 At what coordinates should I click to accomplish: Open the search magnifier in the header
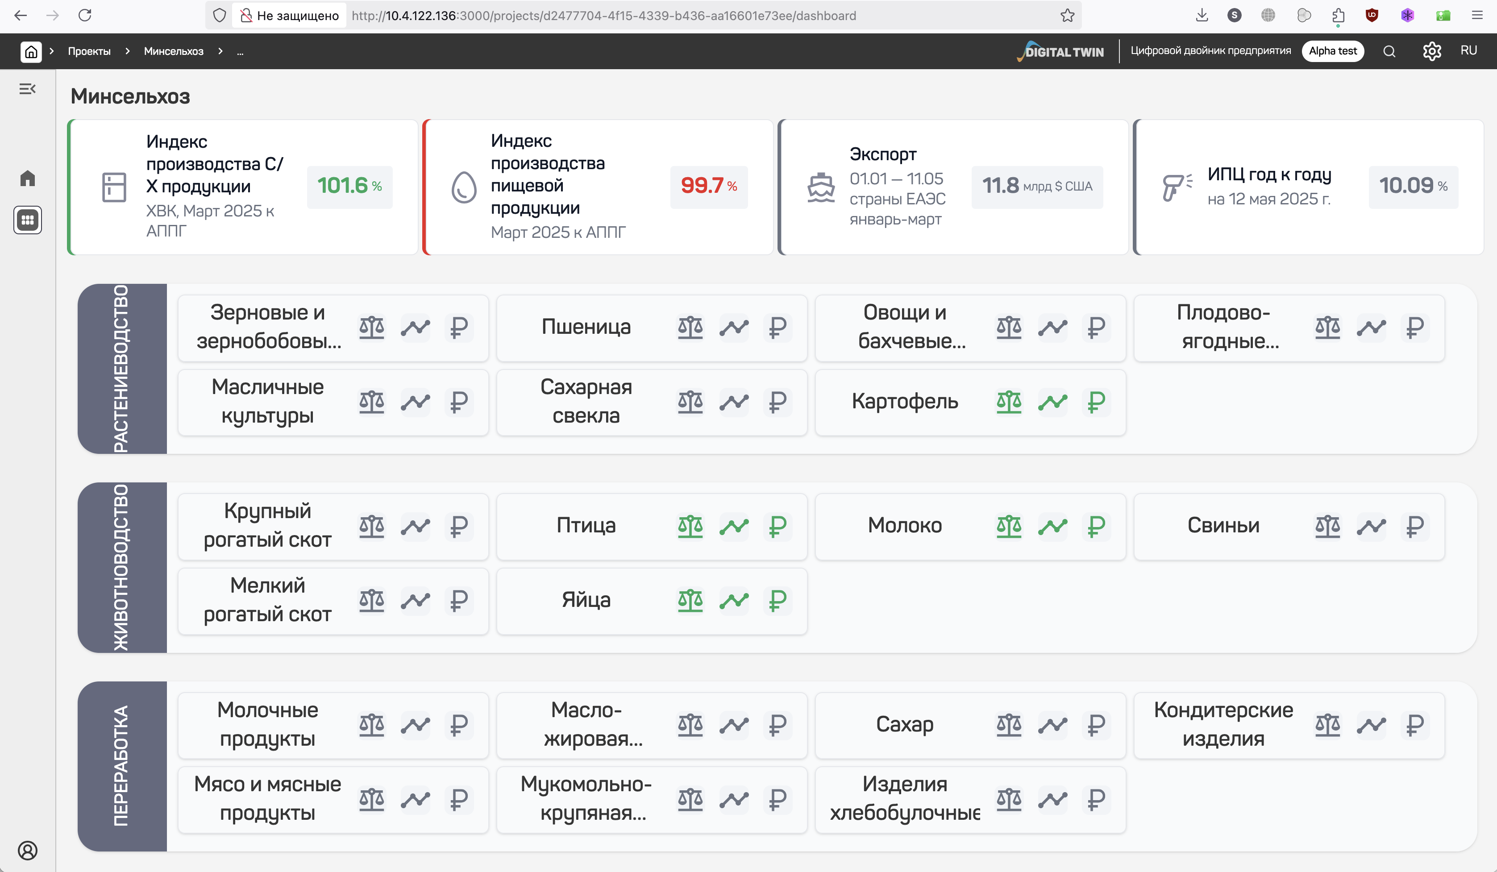[x=1389, y=51]
